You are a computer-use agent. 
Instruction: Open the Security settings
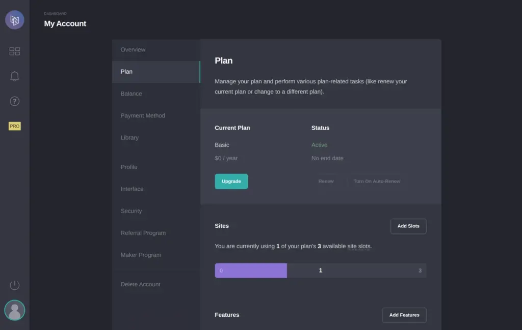pos(156,211)
